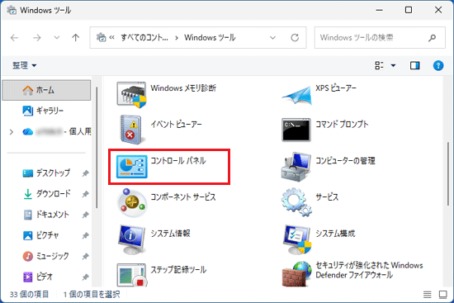
Task: Select the コンポーネント サービス icon
Action: point(132,203)
